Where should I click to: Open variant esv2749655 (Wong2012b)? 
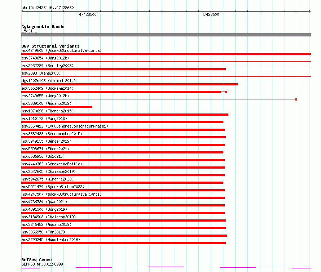[x=45, y=96]
